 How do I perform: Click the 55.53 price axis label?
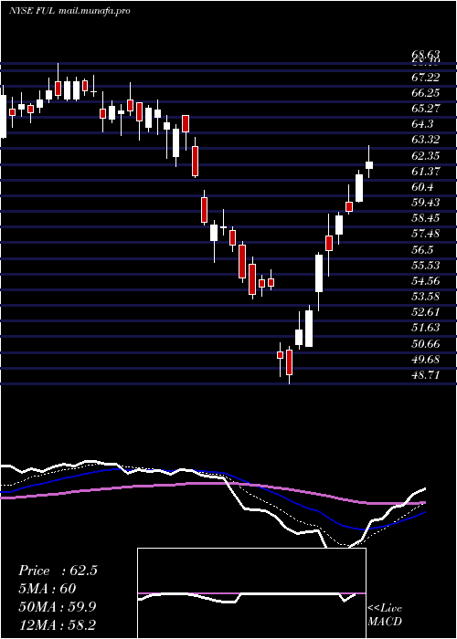pyautogui.click(x=426, y=266)
